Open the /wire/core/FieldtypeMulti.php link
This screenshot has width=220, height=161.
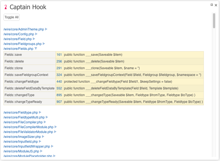[x=24, y=117]
